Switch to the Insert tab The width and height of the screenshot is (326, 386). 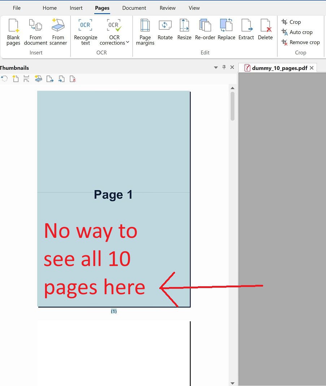point(76,8)
